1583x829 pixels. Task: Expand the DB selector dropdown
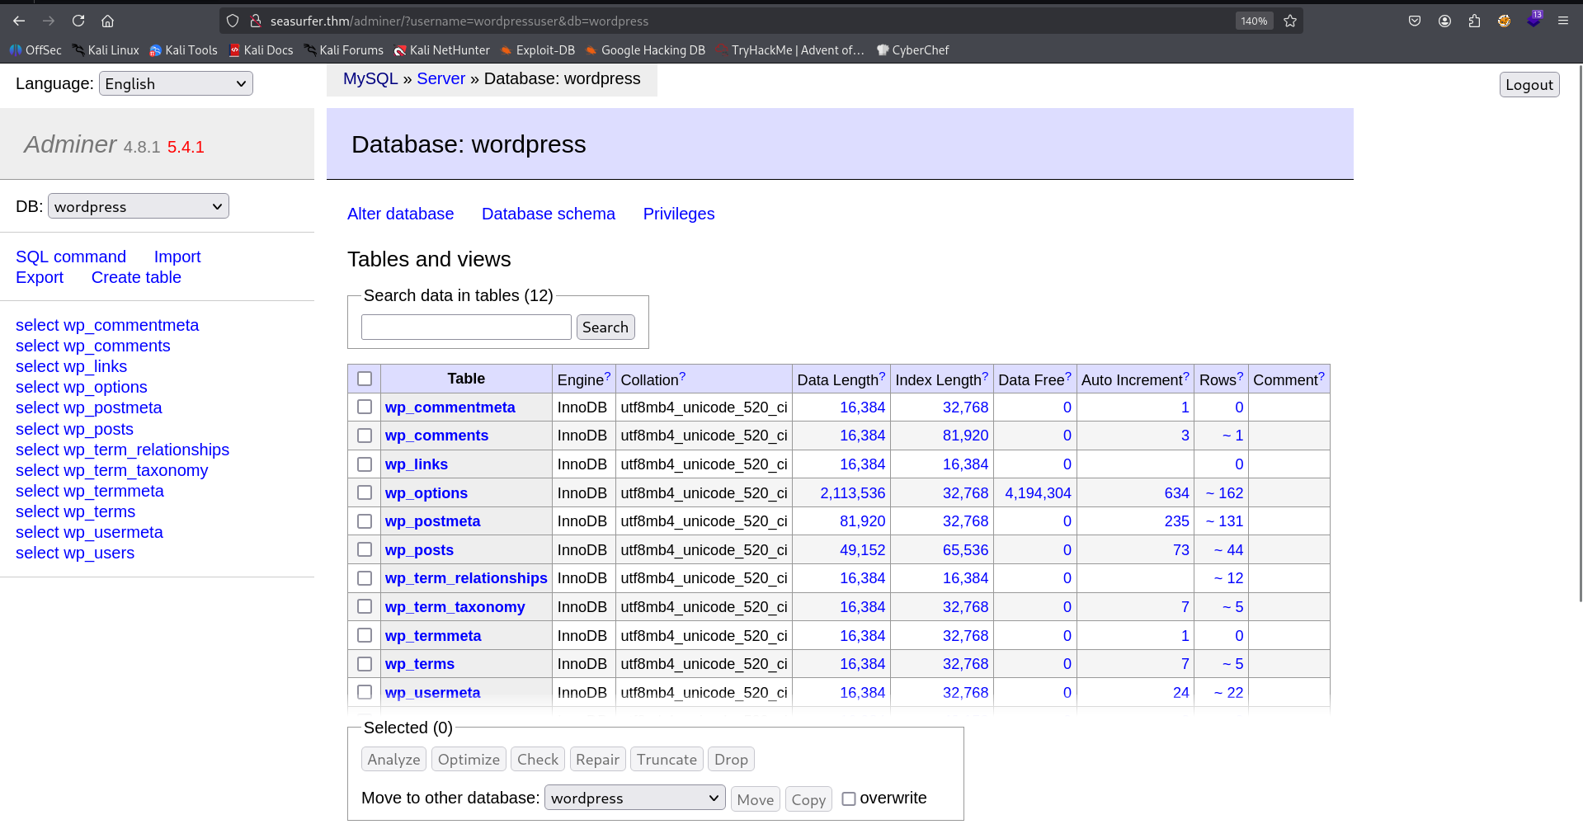click(x=138, y=206)
